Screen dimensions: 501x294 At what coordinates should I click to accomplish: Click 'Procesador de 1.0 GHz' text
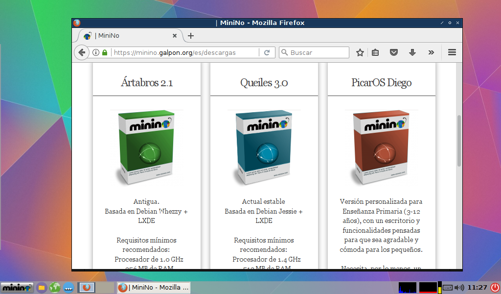[x=149, y=259]
